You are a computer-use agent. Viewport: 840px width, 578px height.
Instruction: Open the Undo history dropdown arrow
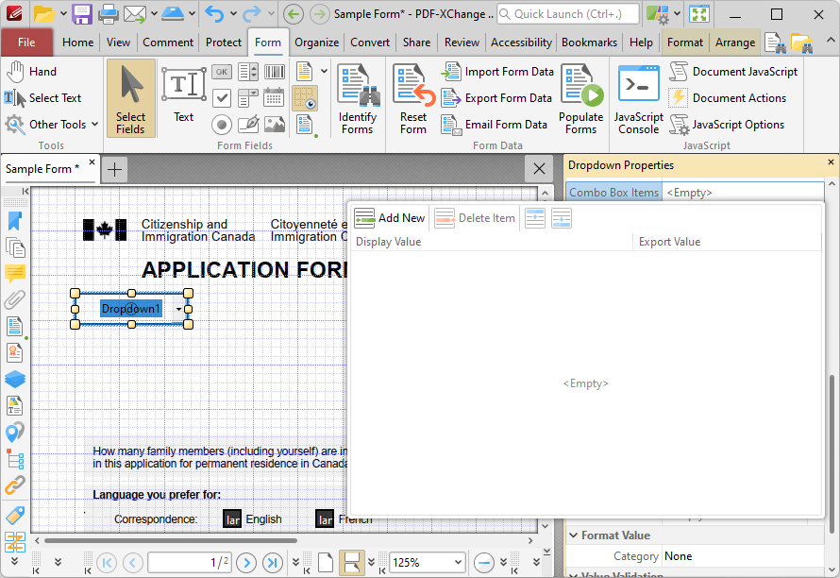(x=233, y=14)
